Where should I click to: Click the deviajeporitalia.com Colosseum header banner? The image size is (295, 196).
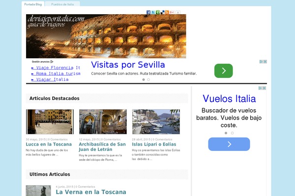point(106,36)
